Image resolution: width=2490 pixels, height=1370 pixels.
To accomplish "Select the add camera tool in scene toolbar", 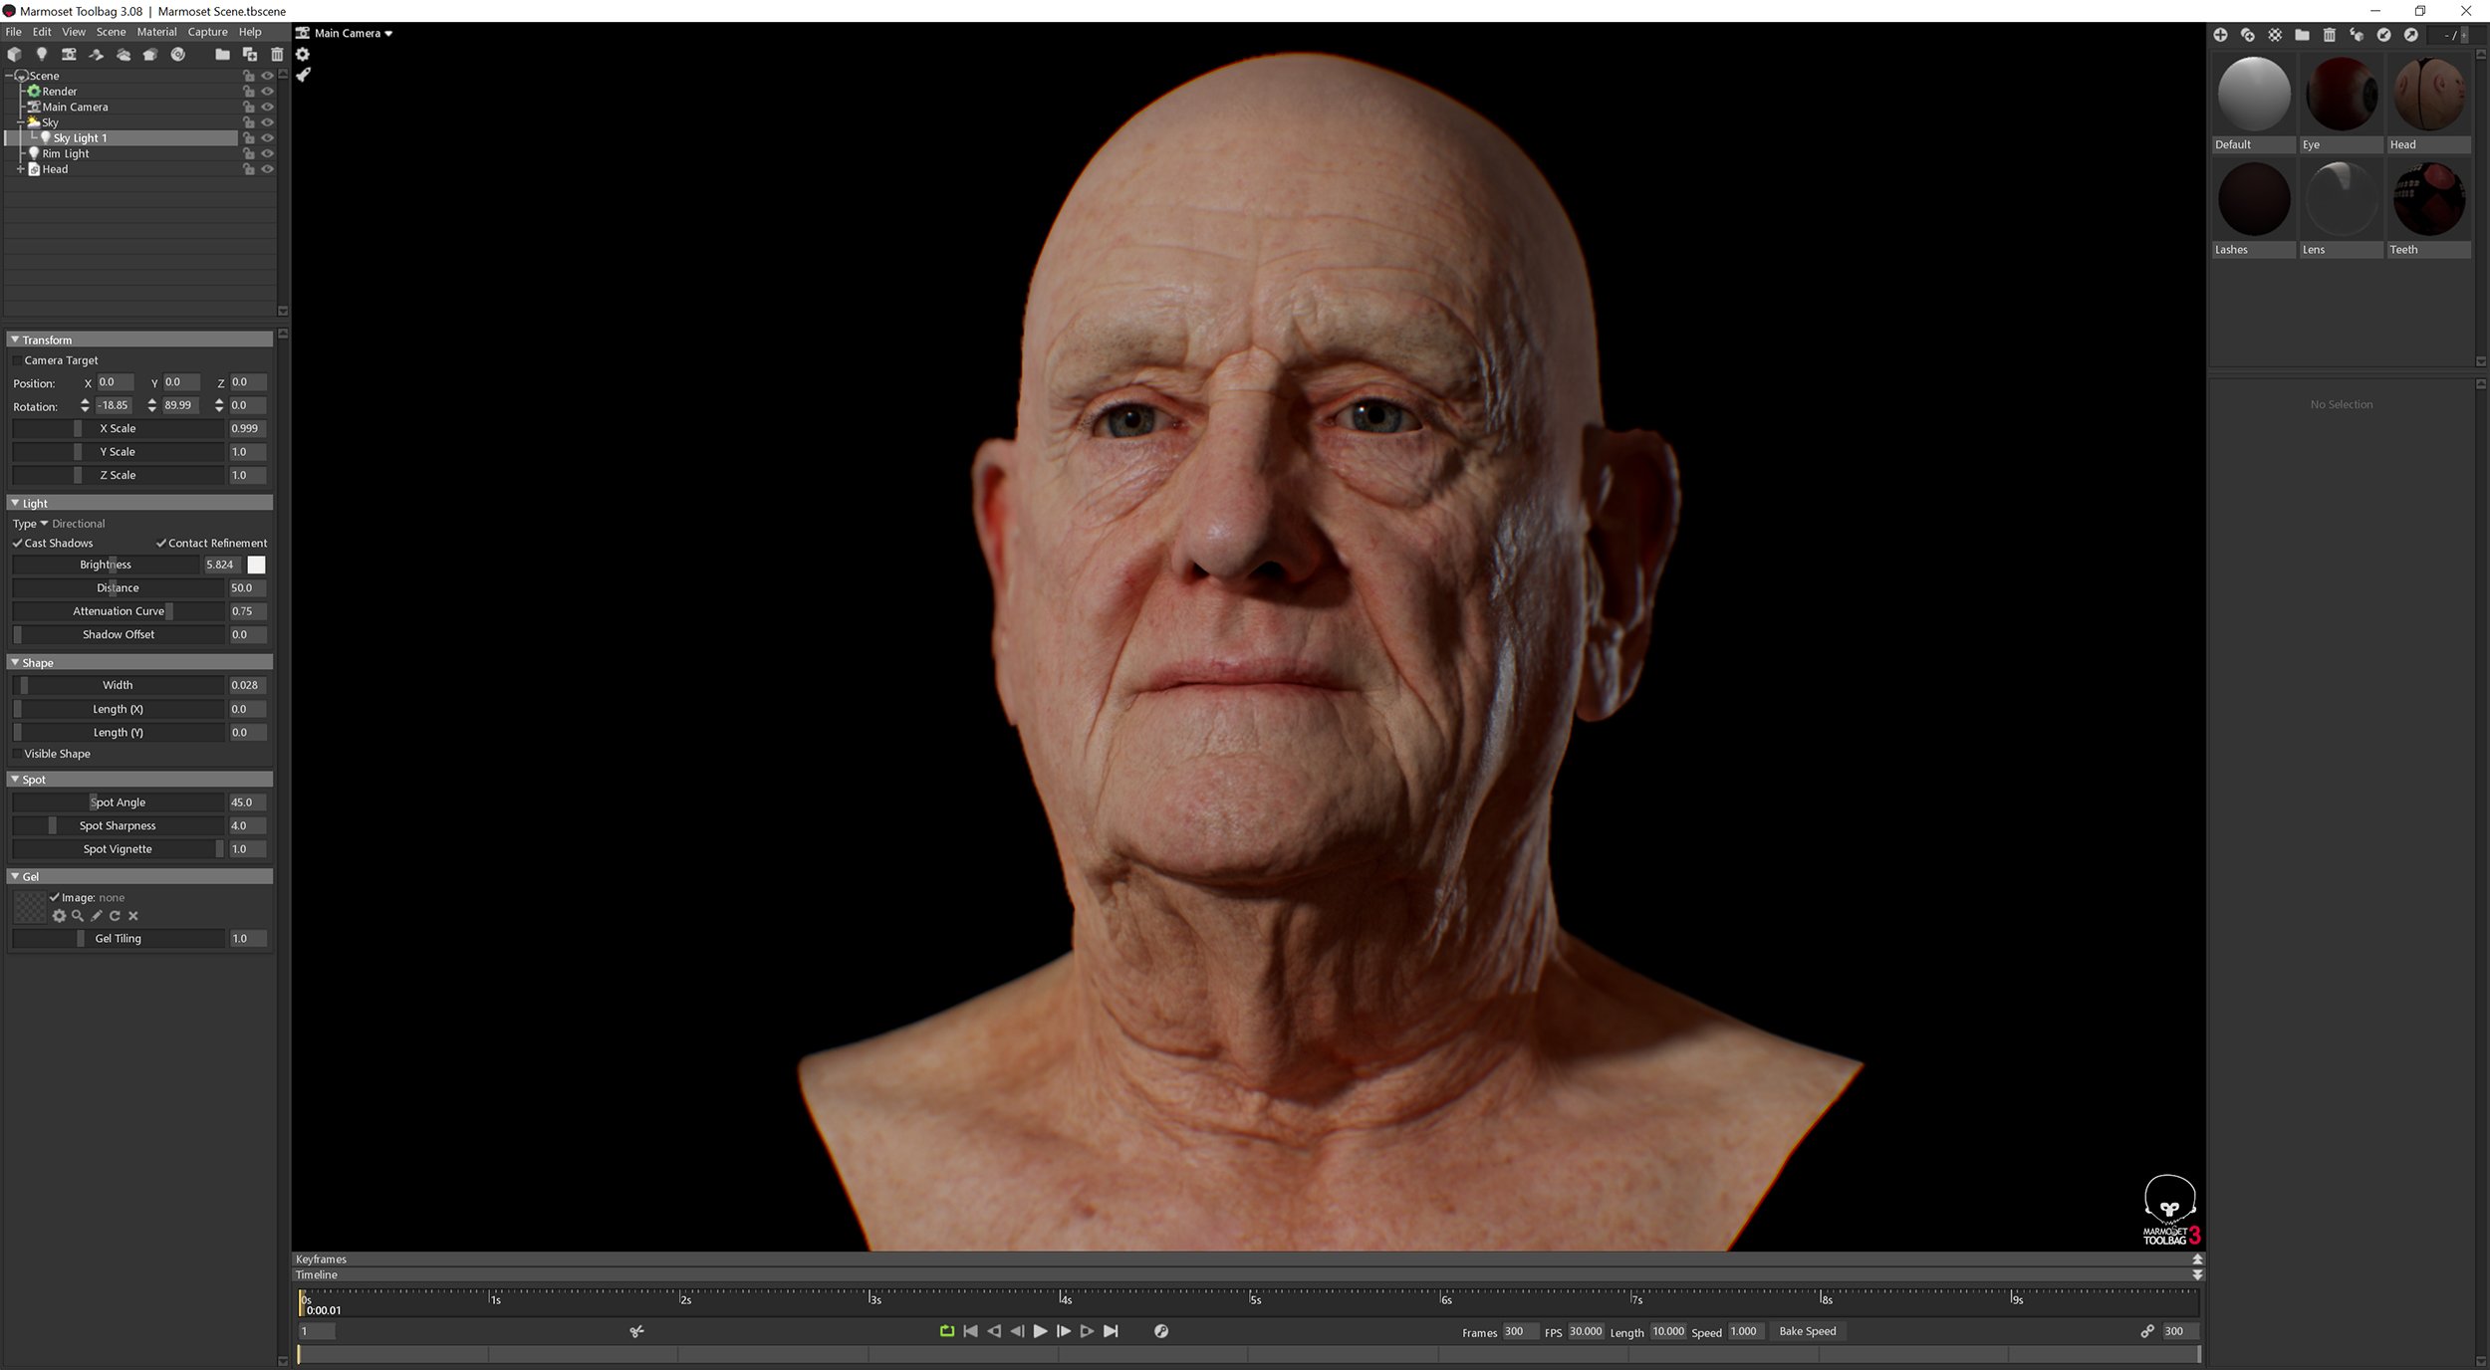I will coord(69,55).
